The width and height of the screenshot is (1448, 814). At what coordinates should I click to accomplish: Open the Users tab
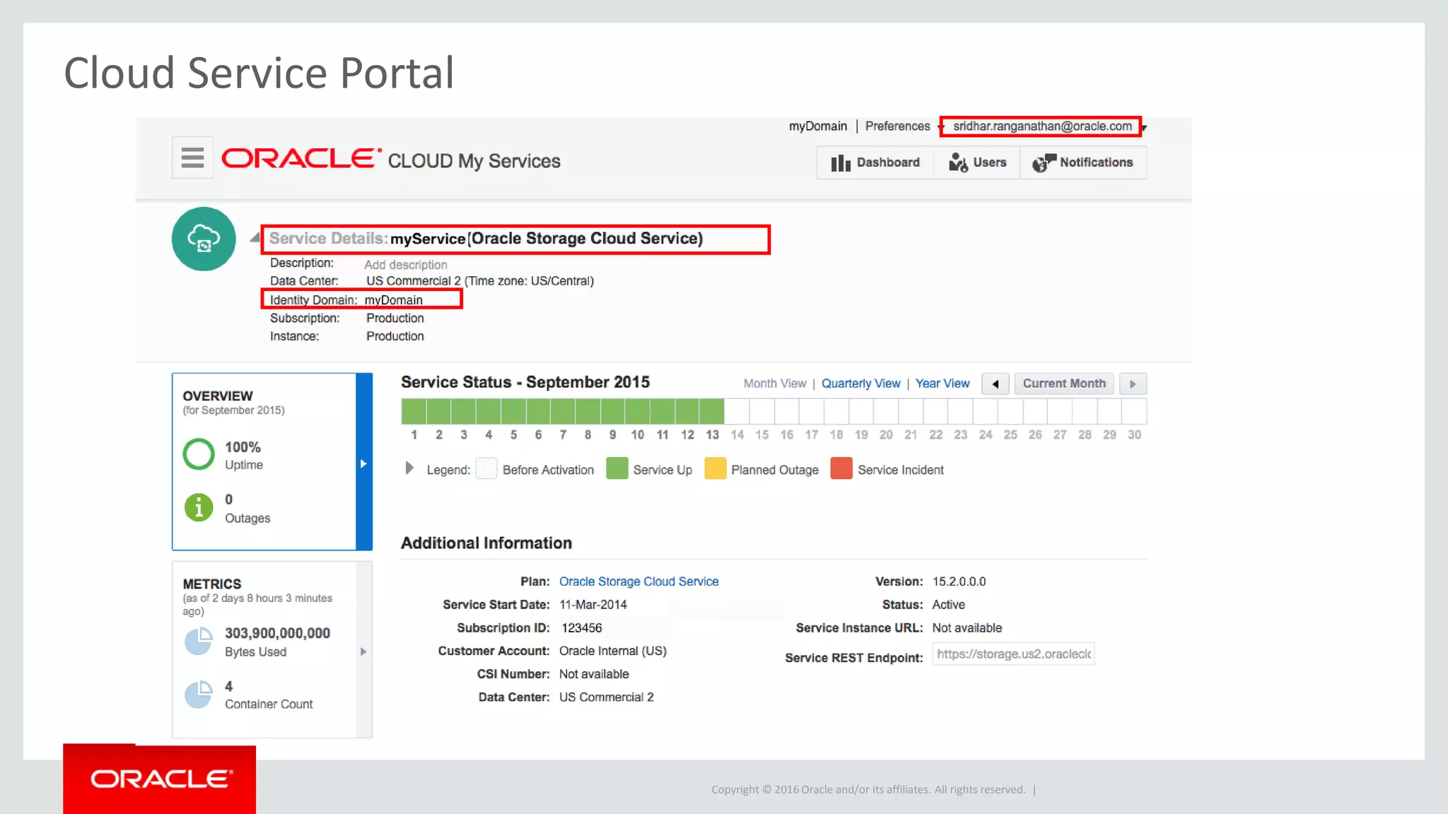pyautogui.click(x=977, y=163)
